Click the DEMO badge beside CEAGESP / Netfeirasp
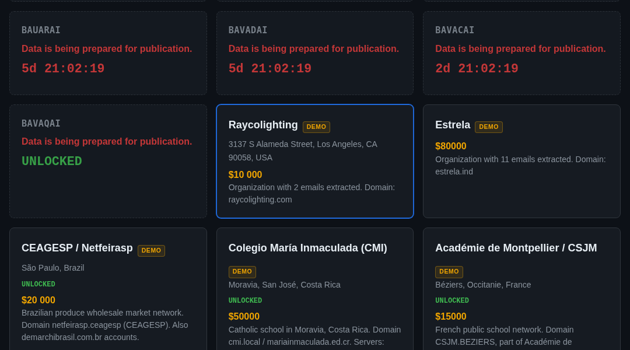Screen dimensions: 630x350 tap(151, 251)
